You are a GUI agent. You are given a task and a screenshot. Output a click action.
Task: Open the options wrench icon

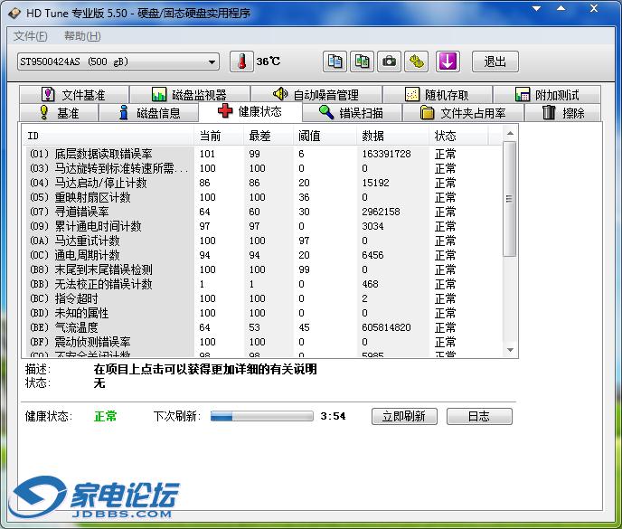(416, 61)
